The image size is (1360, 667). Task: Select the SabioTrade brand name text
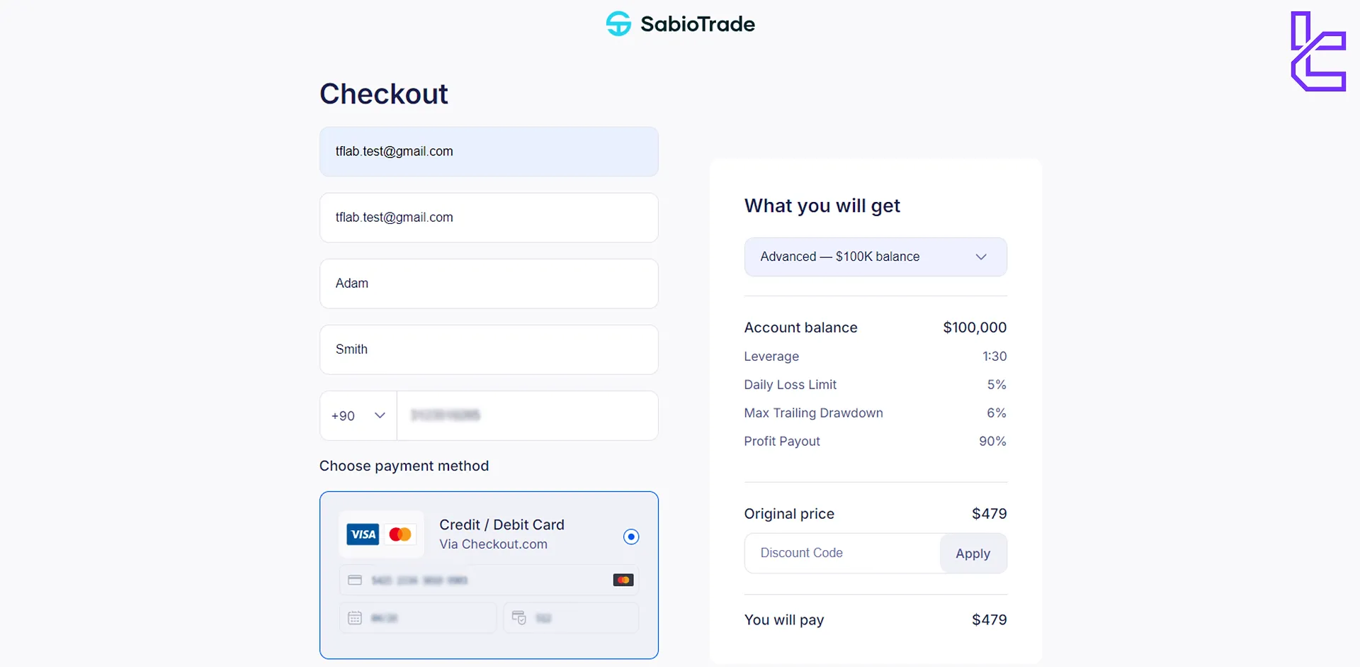point(698,24)
